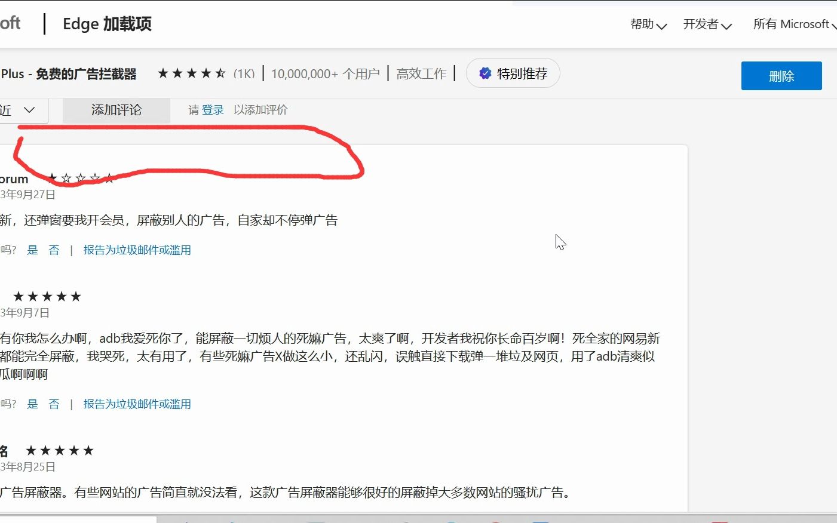Click the date text 3年9月27日
837x523 pixels.
(x=27, y=195)
